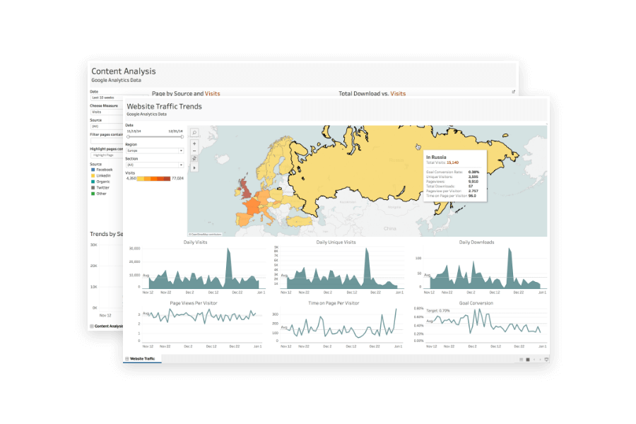Image resolution: width=636 pixels, height=424 pixels.
Task: Switch to the Content Analysis tab
Action: click(108, 326)
